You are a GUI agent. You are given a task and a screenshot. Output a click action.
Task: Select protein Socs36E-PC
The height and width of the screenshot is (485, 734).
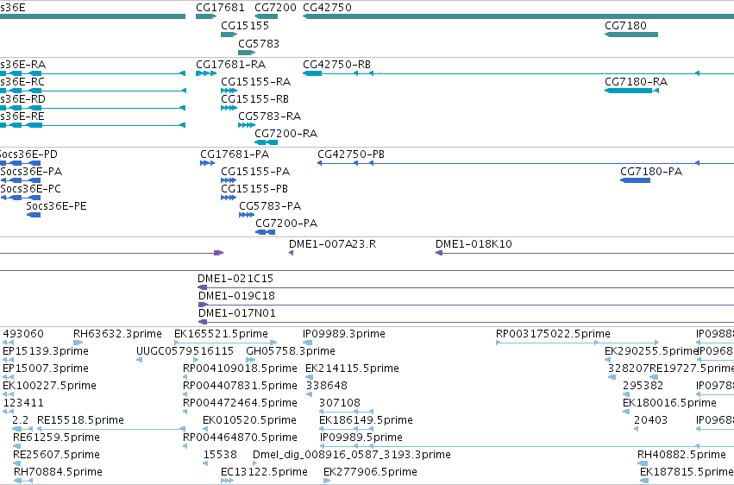[x=31, y=189]
